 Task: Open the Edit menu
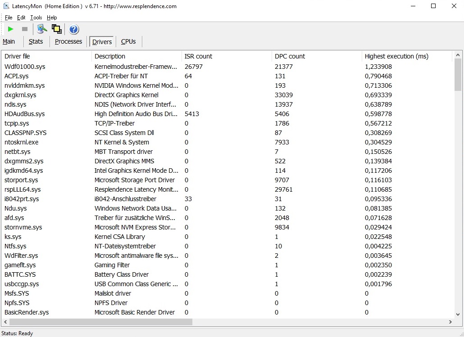[21, 18]
